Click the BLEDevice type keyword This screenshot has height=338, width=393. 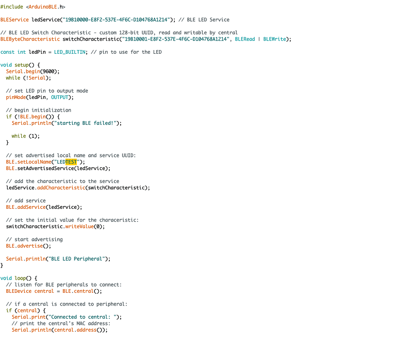coord(19,291)
